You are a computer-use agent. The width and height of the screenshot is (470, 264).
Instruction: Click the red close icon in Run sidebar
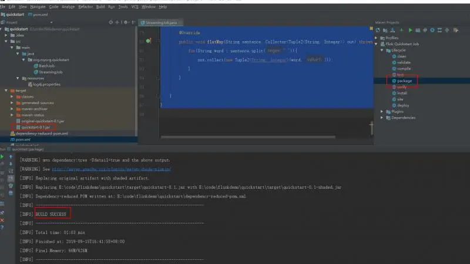2,220
